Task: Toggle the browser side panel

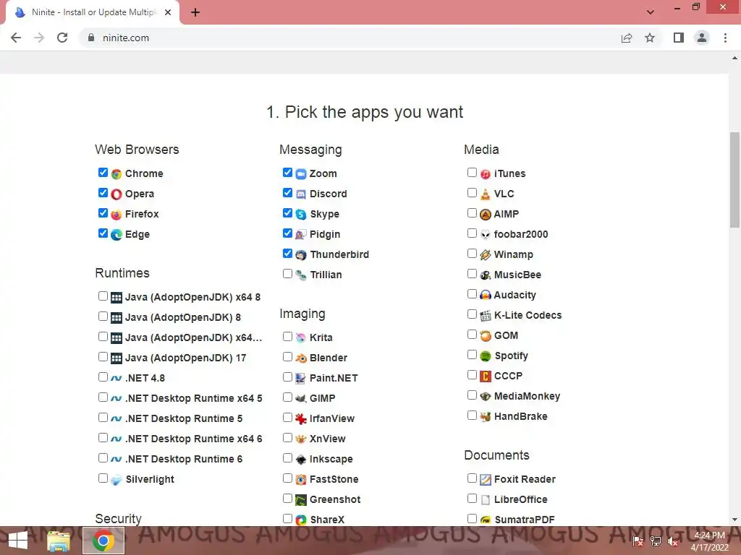Action: [x=679, y=38]
